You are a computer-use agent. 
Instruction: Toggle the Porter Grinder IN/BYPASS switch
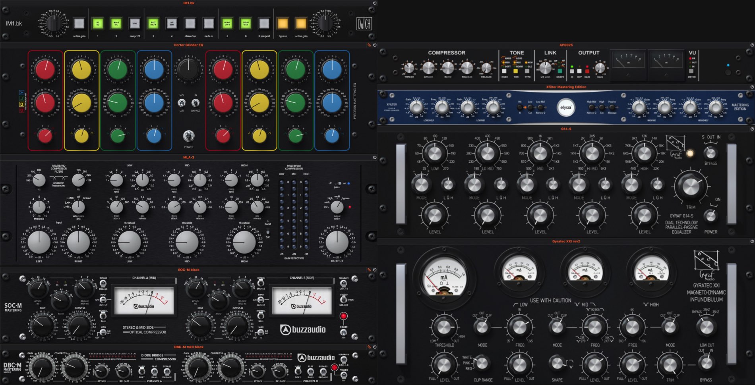[195, 104]
